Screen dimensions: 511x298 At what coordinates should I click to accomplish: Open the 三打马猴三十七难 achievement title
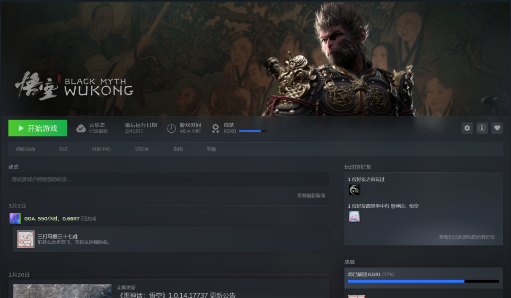[x=57, y=236]
